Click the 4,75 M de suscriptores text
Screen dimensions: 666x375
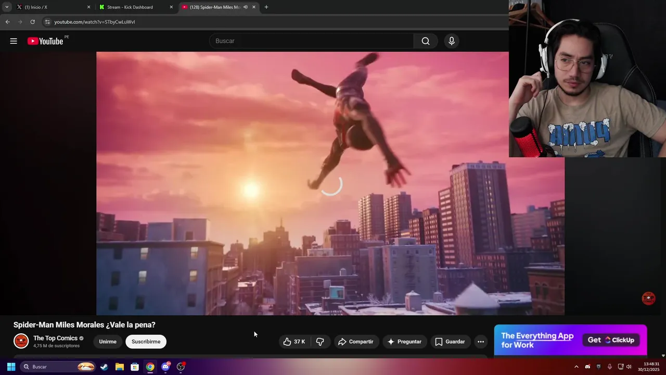click(x=56, y=346)
